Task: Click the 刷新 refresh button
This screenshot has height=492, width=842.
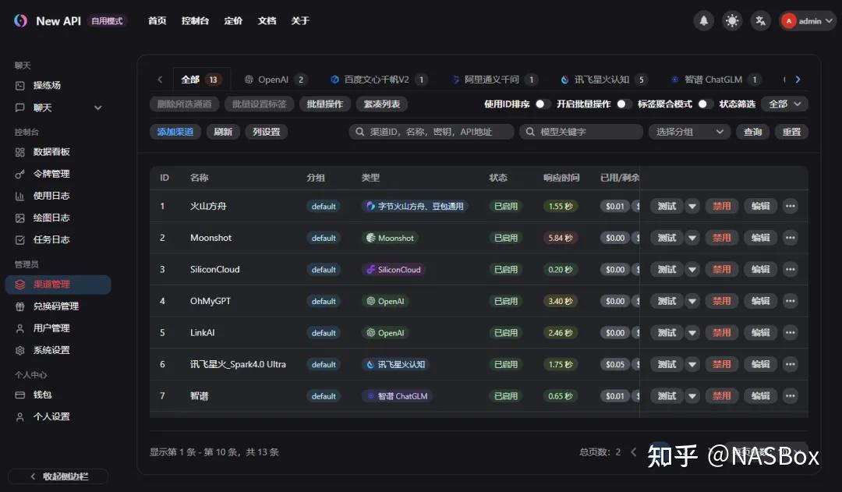Action: (223, 132)
